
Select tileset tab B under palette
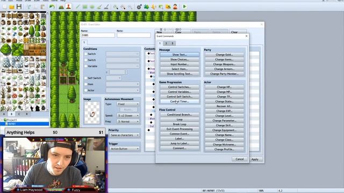[x=11, y=114]
